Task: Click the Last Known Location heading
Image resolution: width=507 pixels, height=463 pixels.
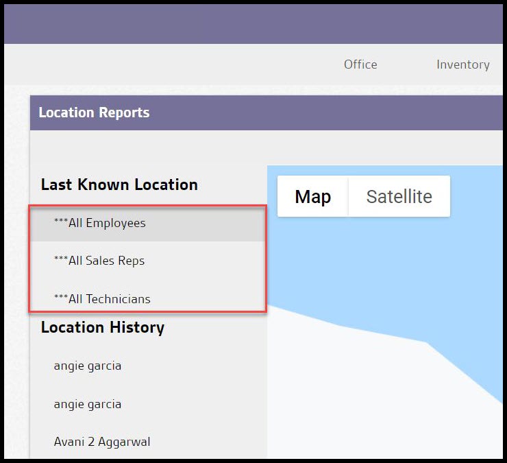Action: (119, 185)
